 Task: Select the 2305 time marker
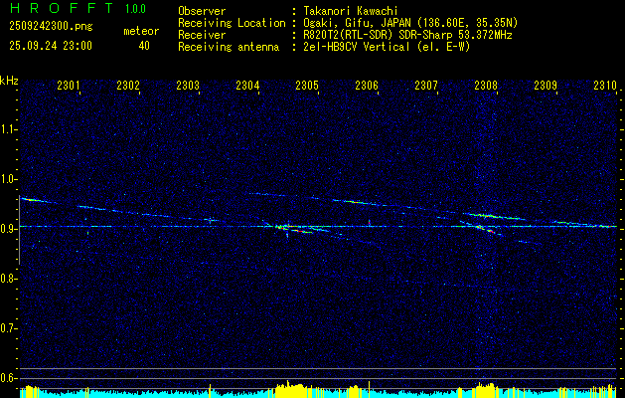[x=307, y=86]
